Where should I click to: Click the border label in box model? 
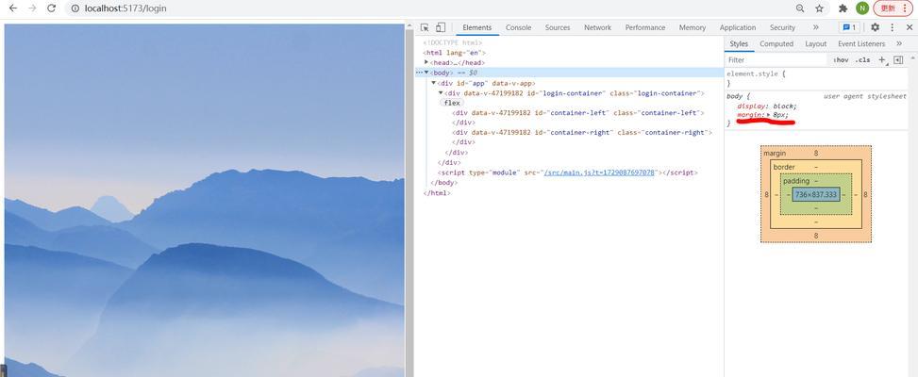(784, 167)
